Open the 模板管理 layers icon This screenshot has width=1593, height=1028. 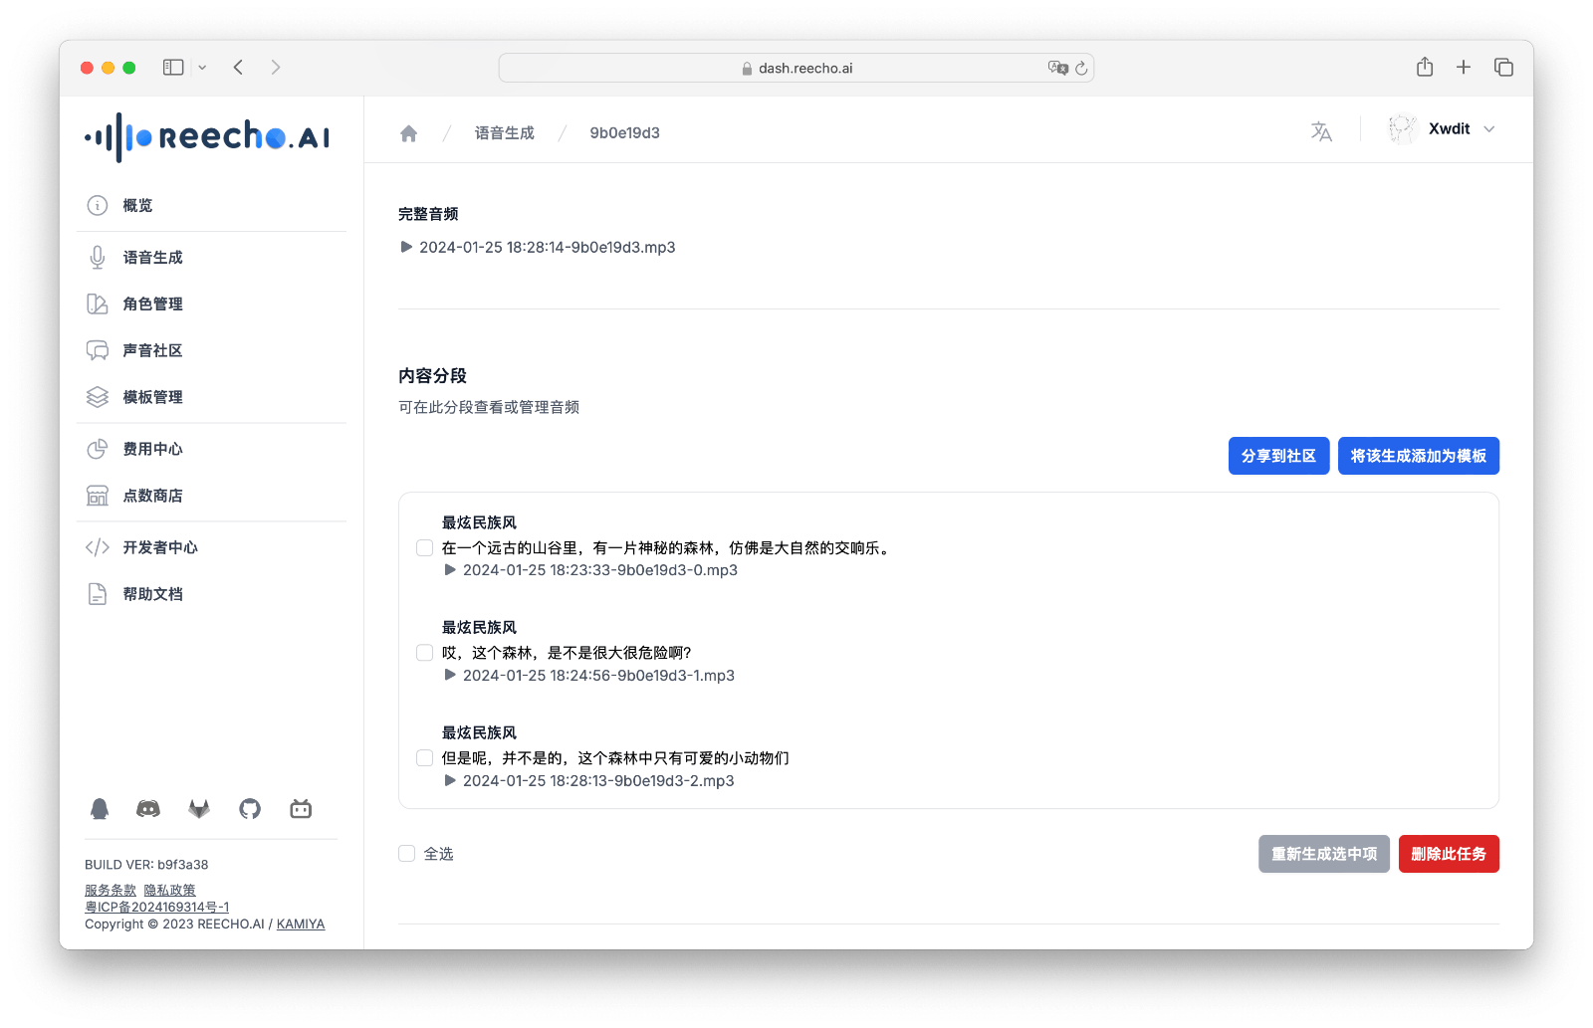[97, 396]
